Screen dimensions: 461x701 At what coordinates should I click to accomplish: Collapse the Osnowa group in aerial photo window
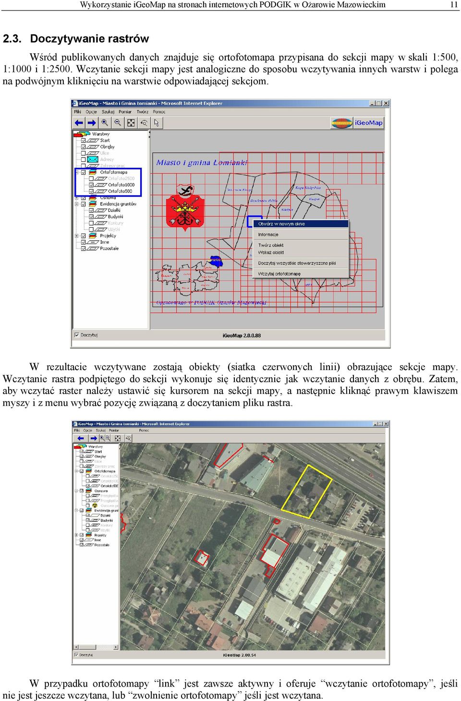(x=76, y=491)
